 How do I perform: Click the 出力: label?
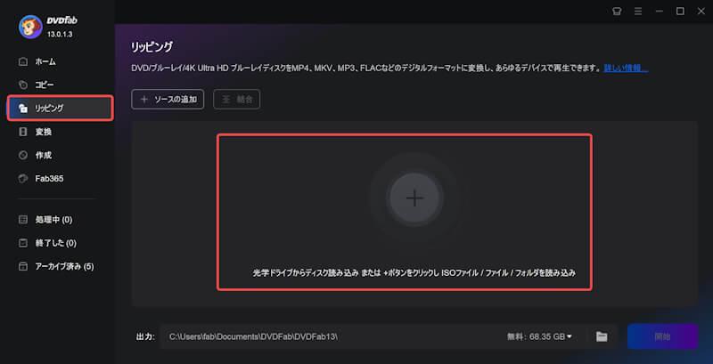pos(145,336)
